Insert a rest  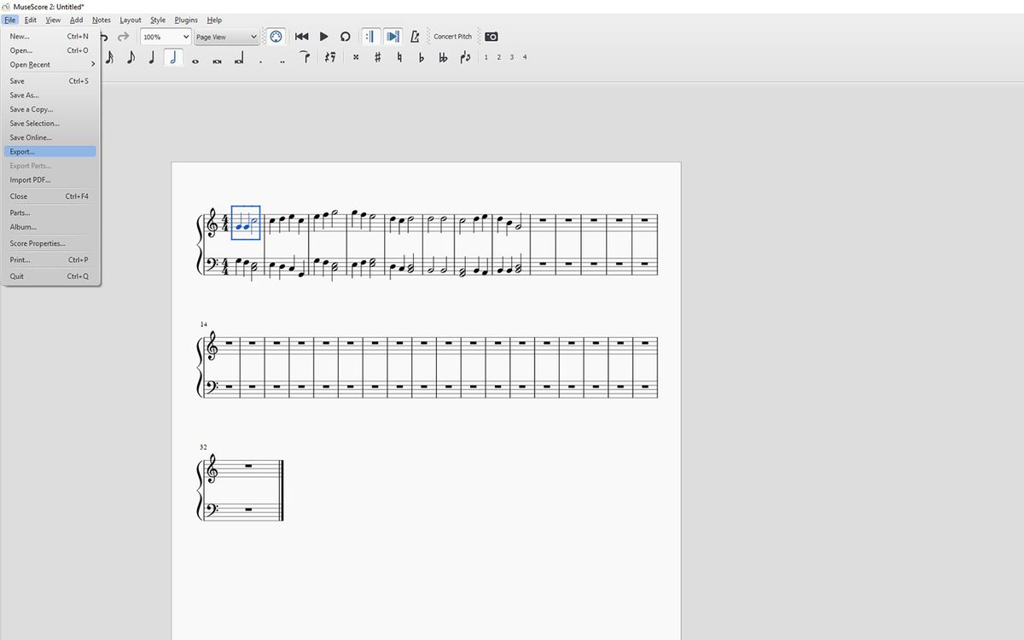point(328,57)
